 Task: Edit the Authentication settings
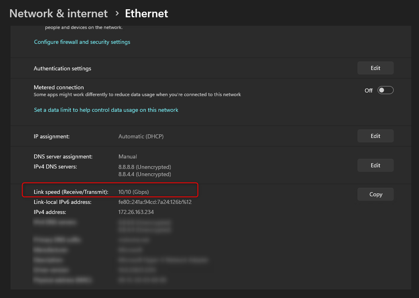(x=376, y=68)
